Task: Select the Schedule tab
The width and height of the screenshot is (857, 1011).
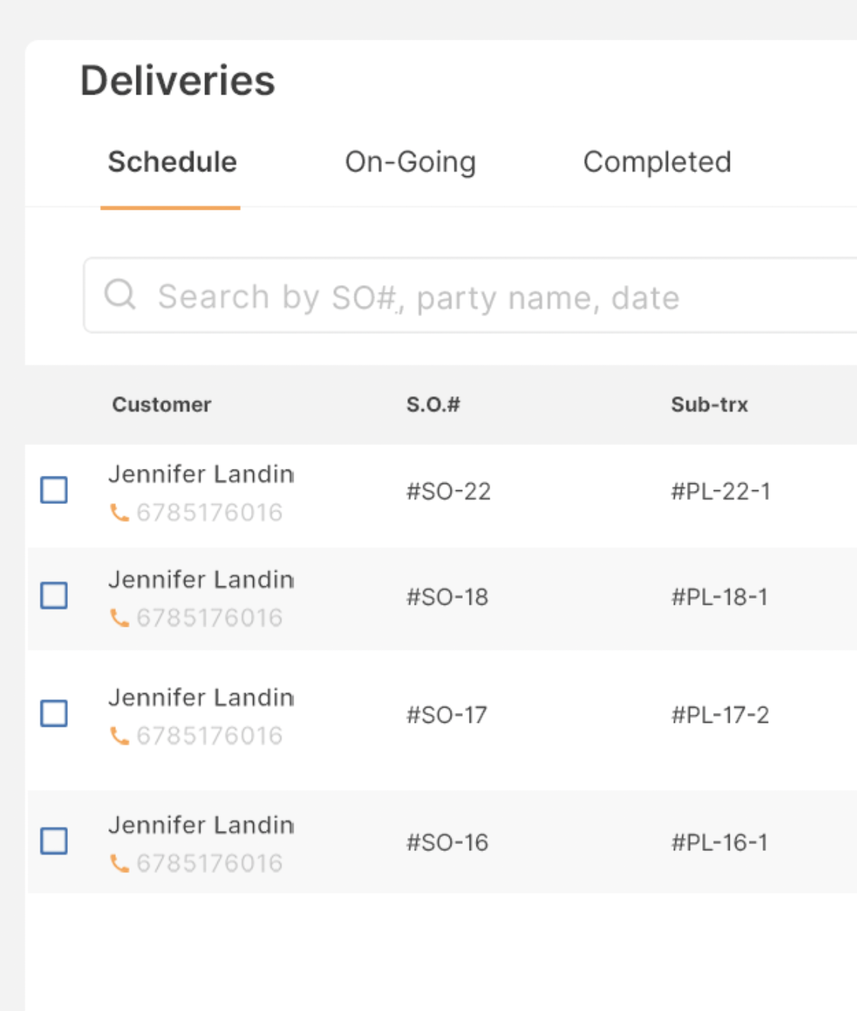Action: 172,162
